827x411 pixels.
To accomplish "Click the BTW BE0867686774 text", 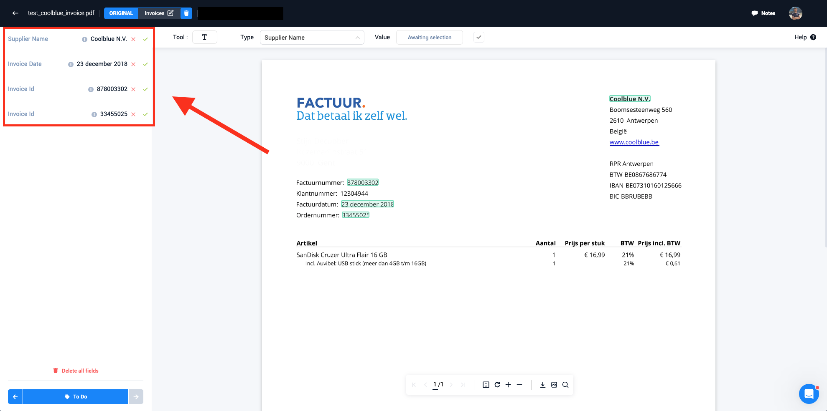I will 638,174.
